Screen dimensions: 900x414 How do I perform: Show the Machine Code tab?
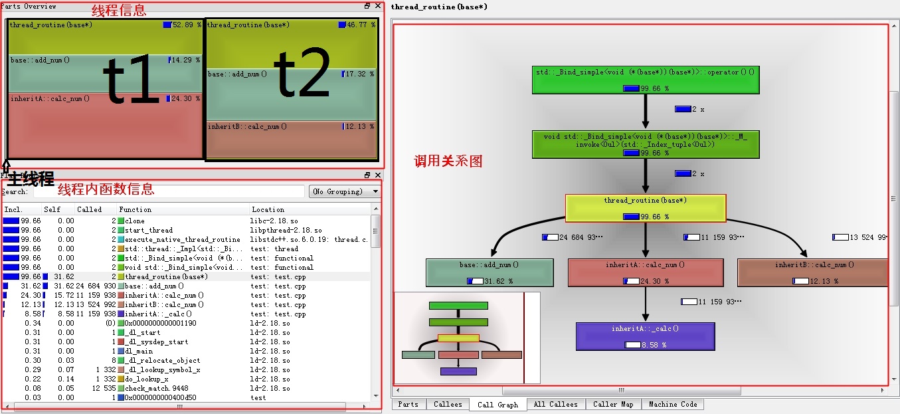[x=673, y=404]
